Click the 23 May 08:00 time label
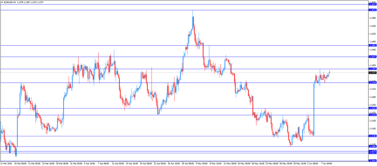Screen dimensions: 377x166 click(271, 164)
